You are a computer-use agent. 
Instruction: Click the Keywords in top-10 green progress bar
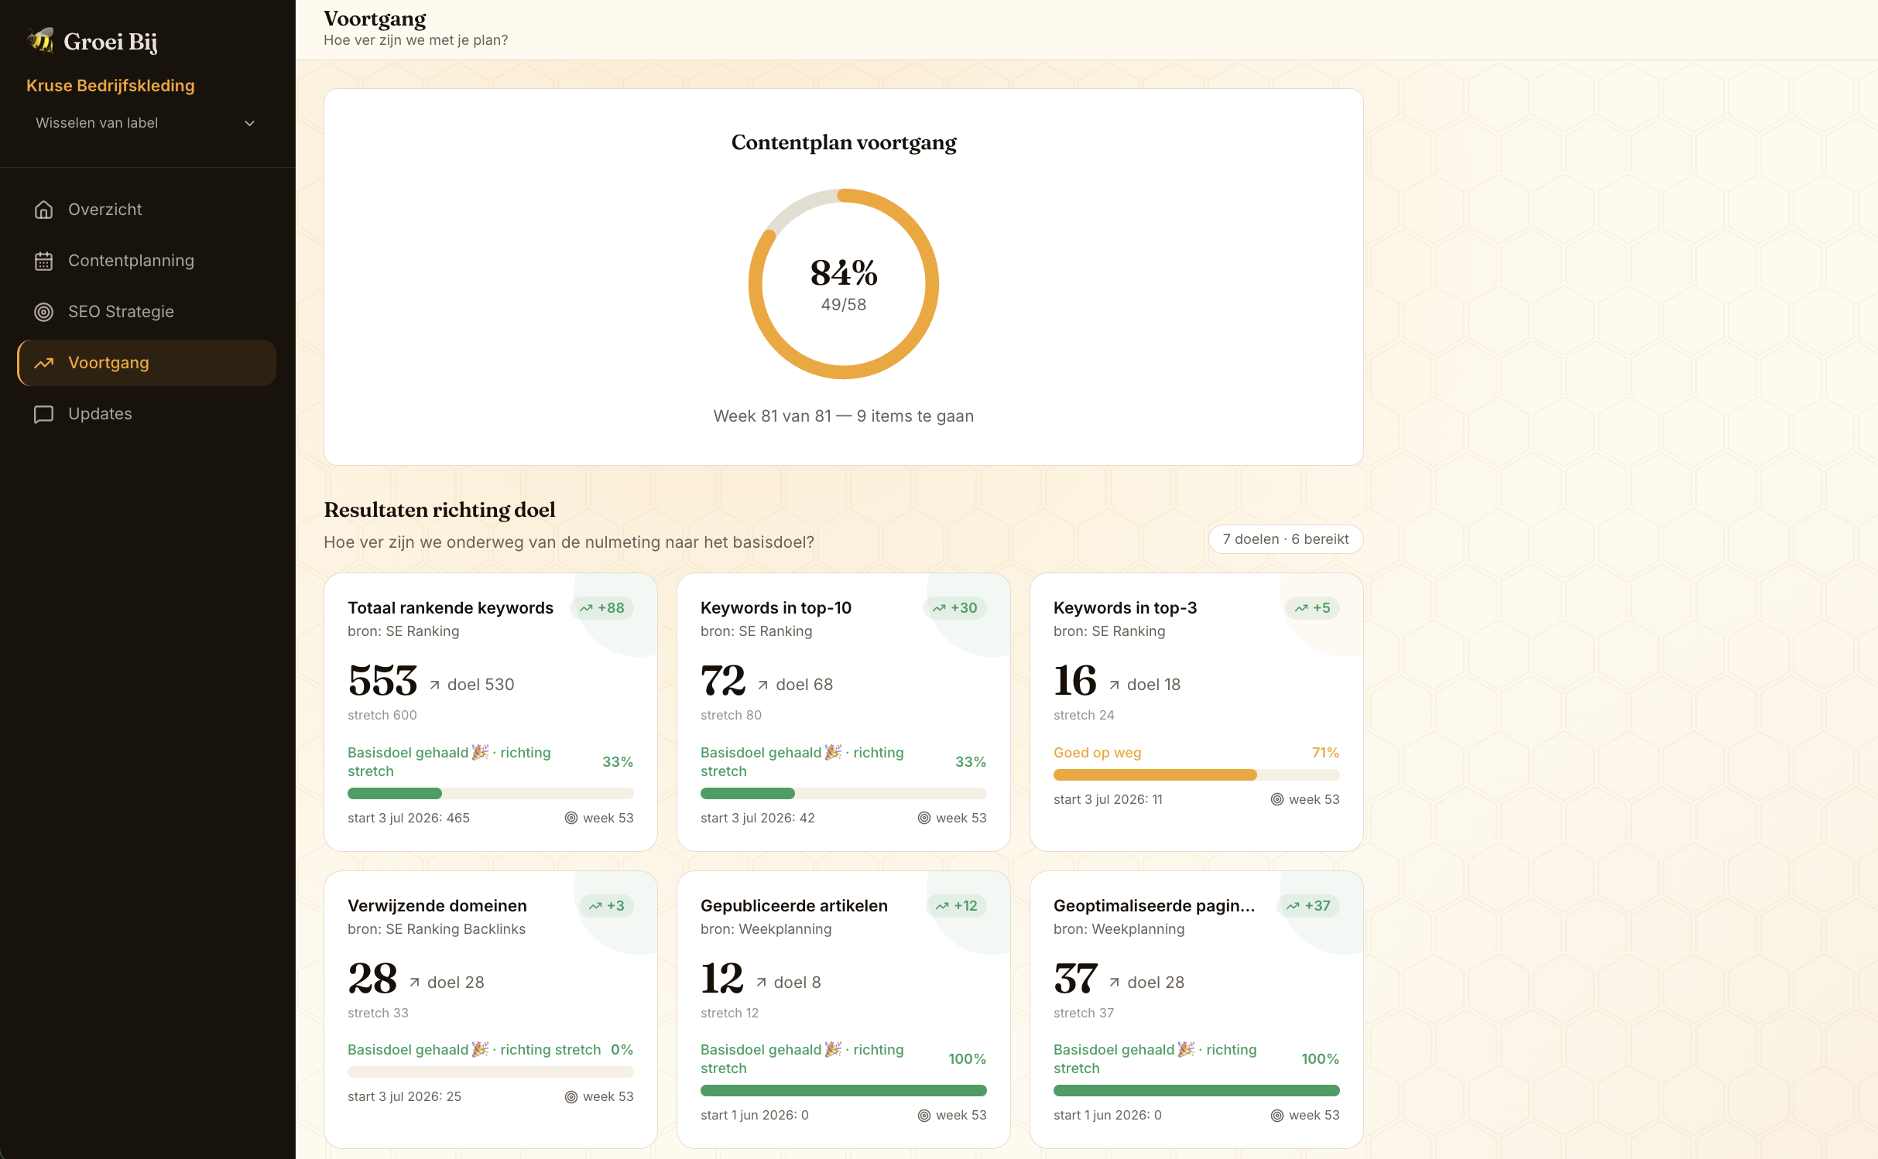point(844,793)
